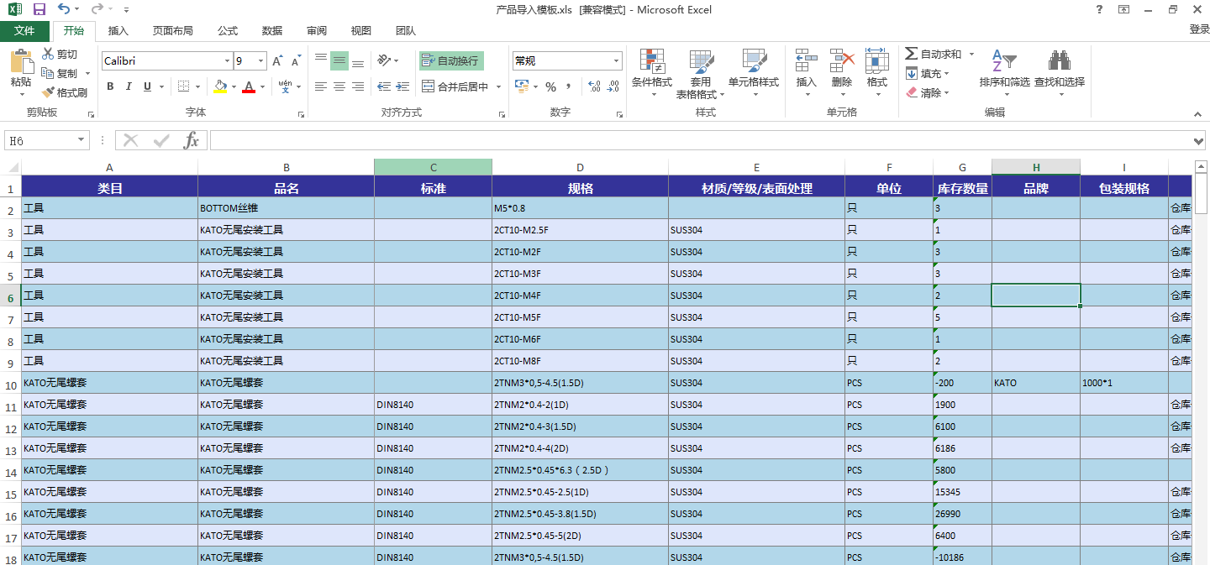1210x565 pixels.
Task: Toggle italic formatting
Action: coord(128,86)
